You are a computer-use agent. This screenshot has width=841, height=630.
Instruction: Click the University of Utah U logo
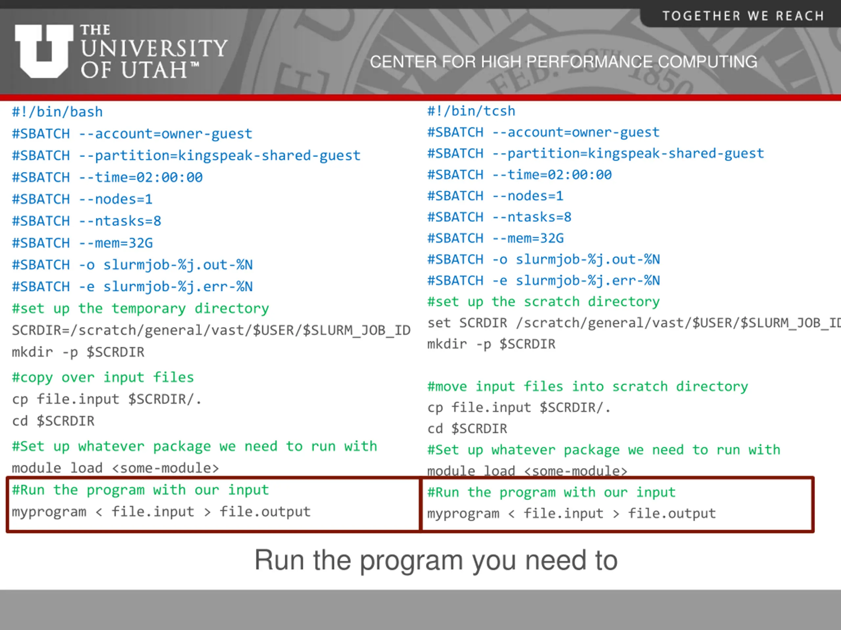tap(44, 51)
